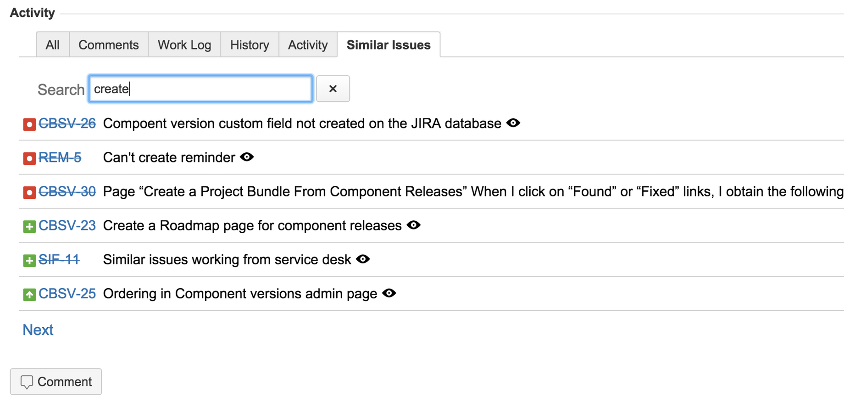Open issue link SIF-11

tap(59, 259)
